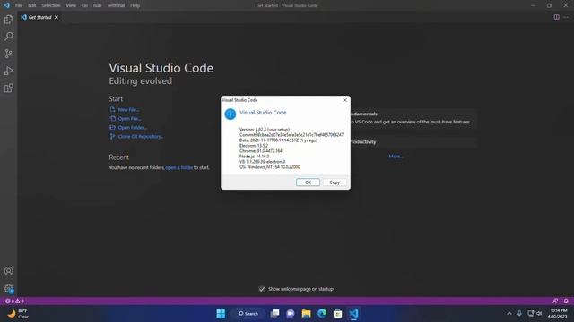Screen dimensions: 574x322
Task: Click the open a folder link
Action: pyautogui.click(x=179, y=167)
